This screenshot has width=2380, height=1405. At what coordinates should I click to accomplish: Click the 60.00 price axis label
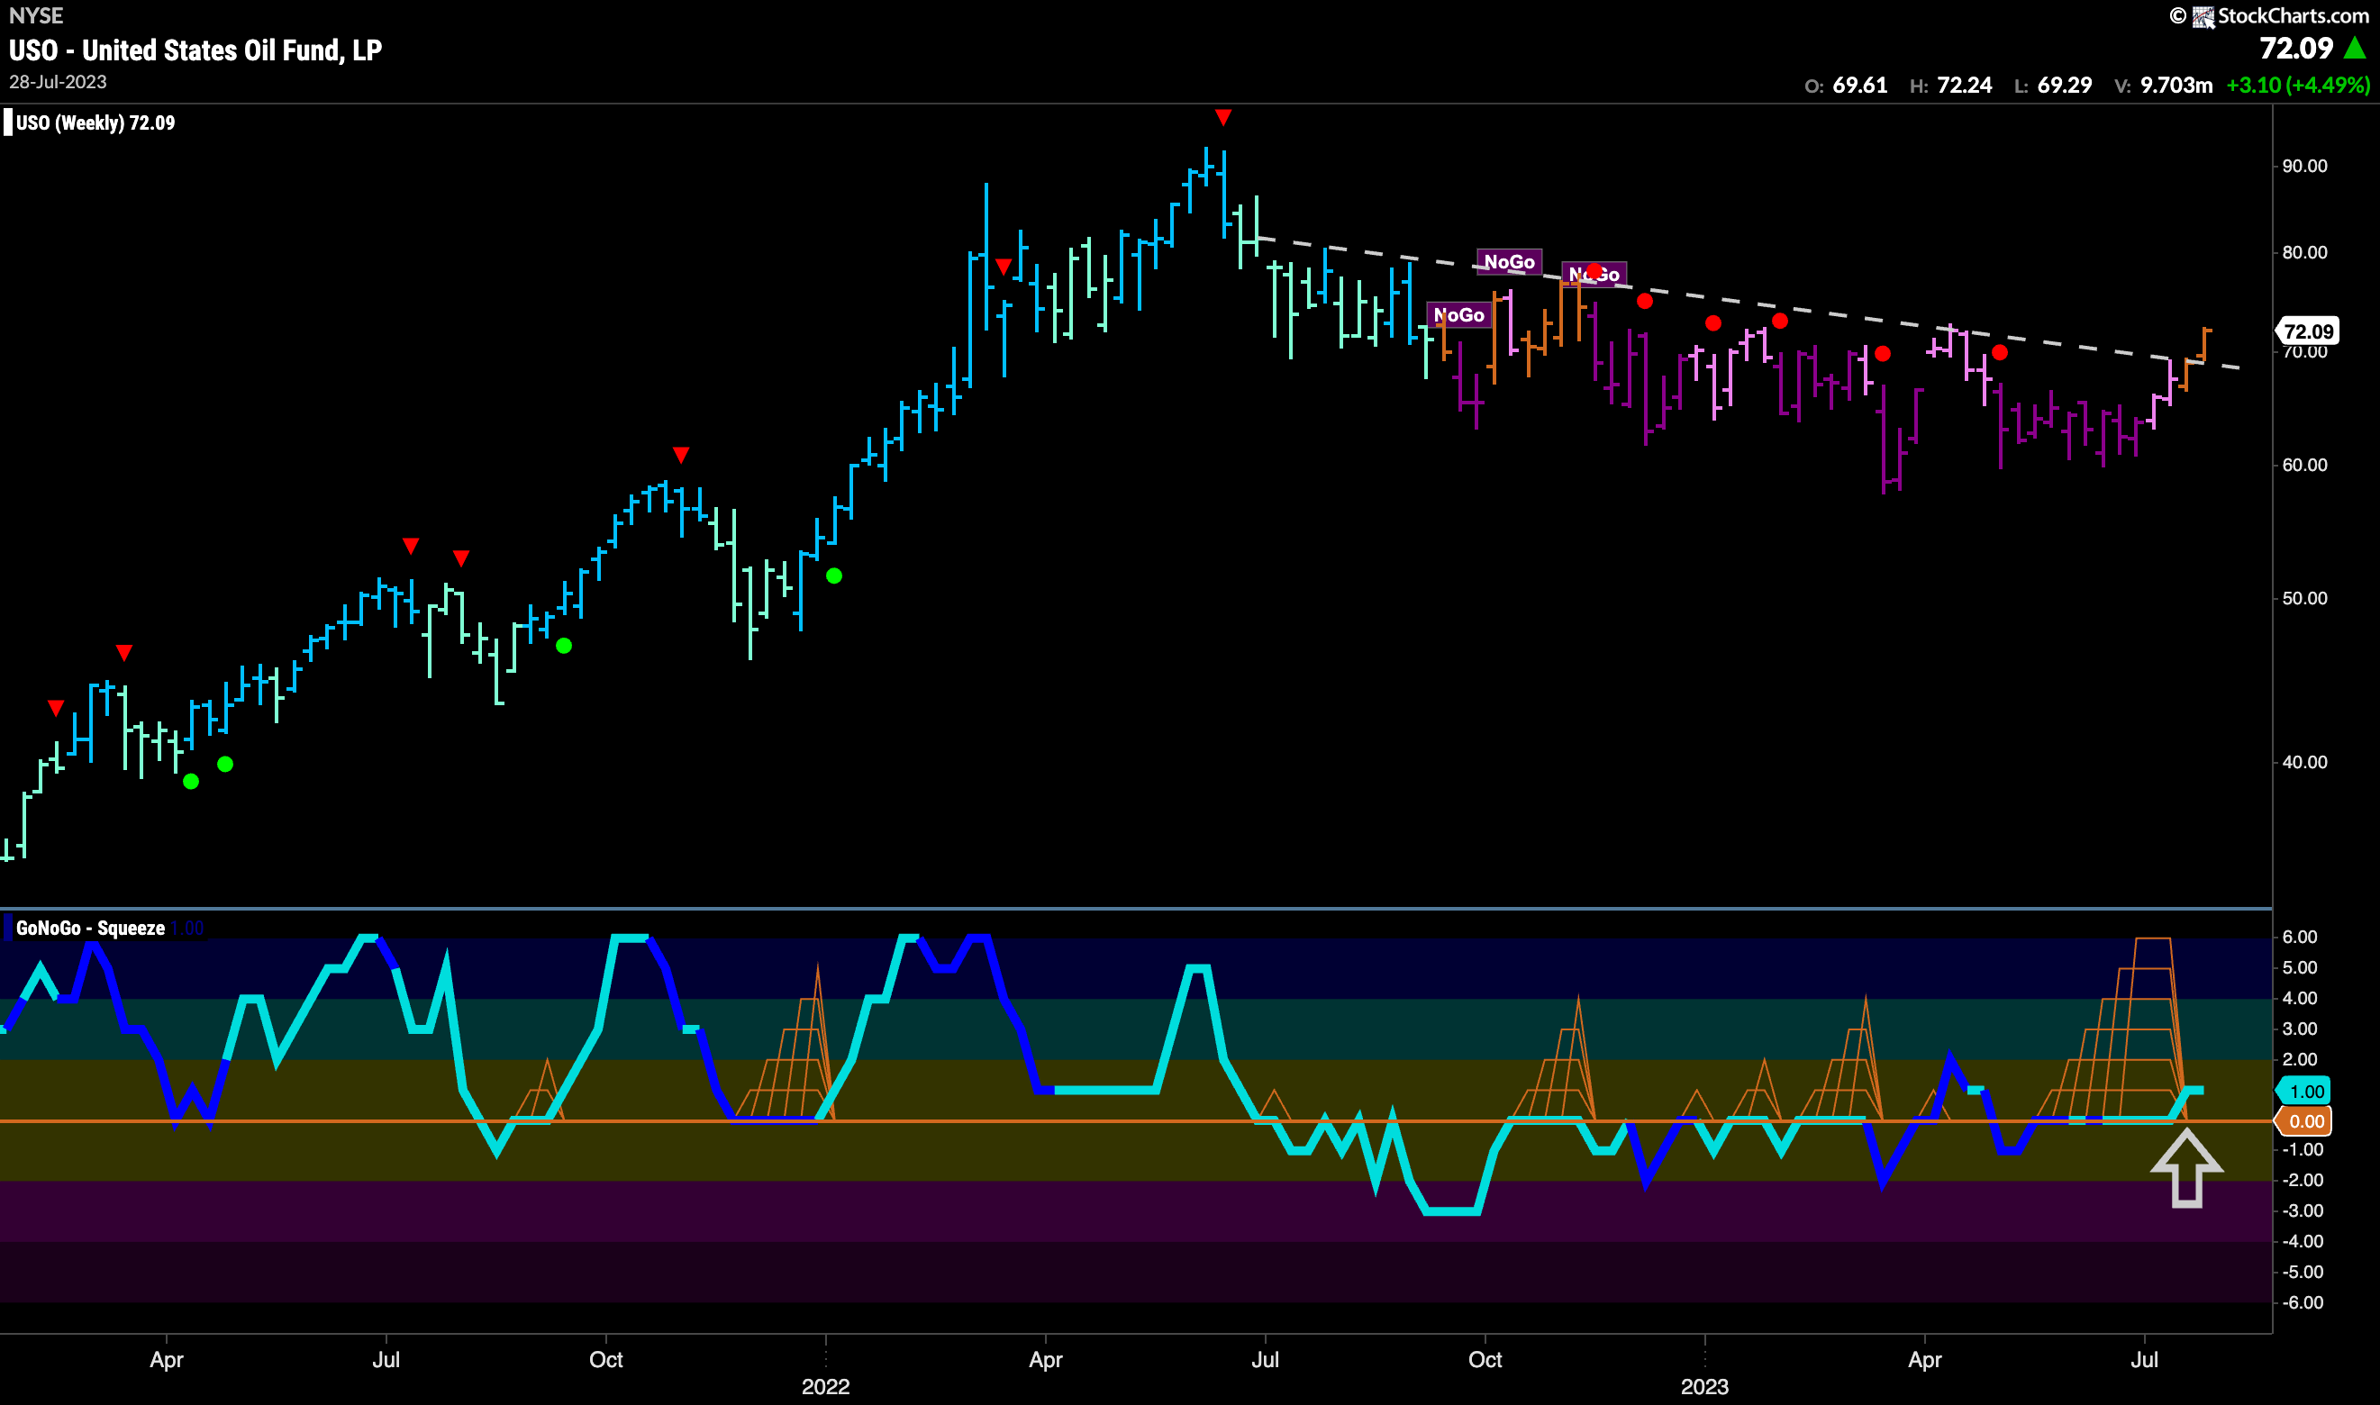pos(2304,465)
